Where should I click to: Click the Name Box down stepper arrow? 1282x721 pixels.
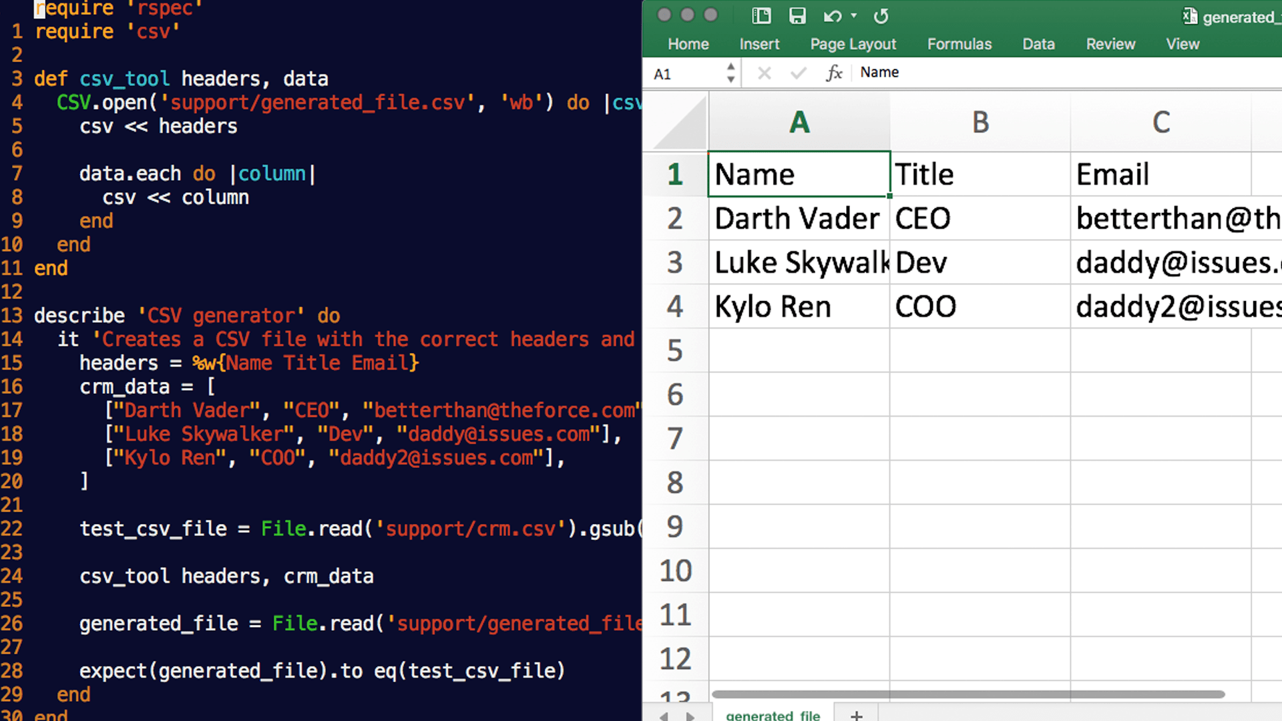point(730,79)
